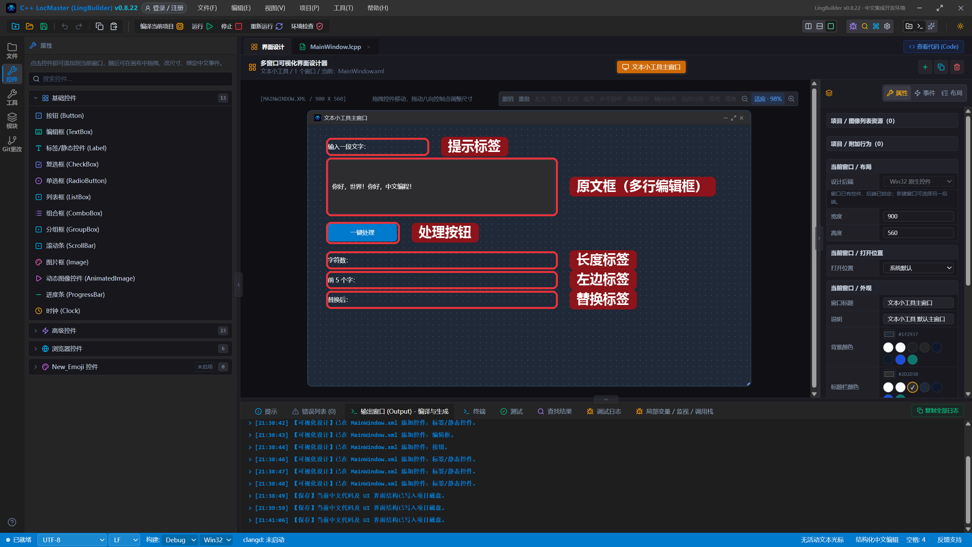Click 环境检查 environment check

point(307,26)
